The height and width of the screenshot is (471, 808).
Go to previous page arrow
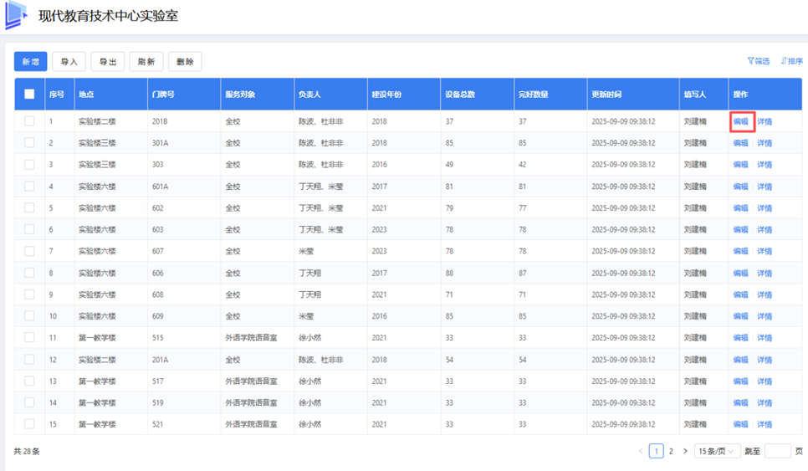click(x=641, y=451)
